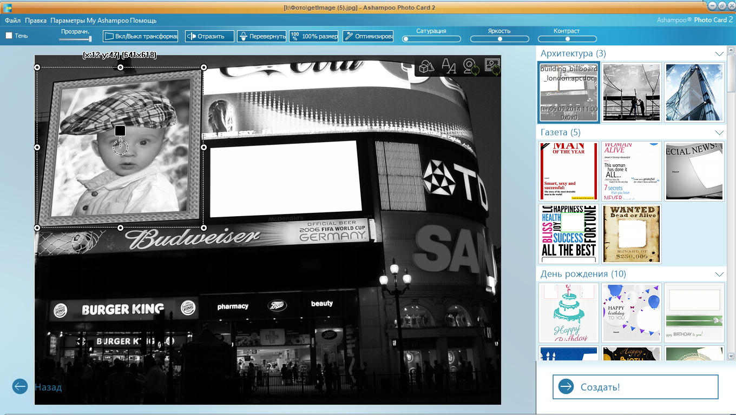736x415 pixels.
Task: Collapse the Архитектура category
Action: pyautogui.click(x=719, y=53)
